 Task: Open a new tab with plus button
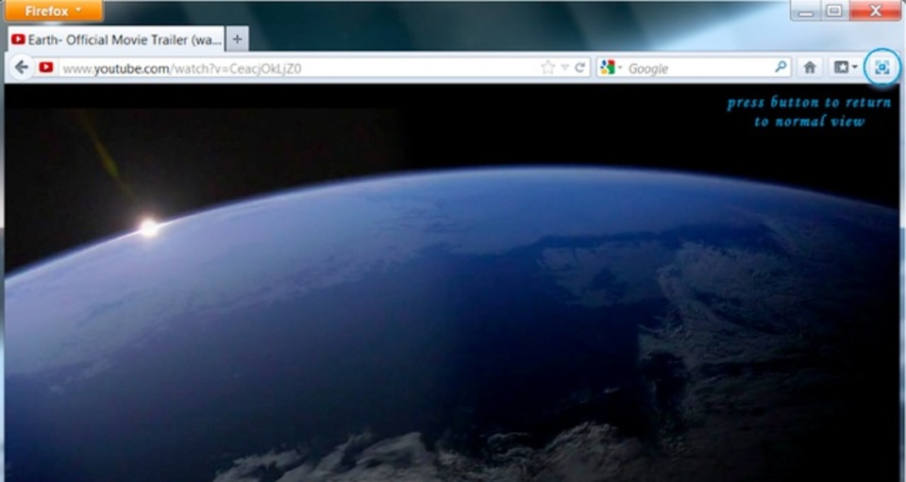click(238, 40)
